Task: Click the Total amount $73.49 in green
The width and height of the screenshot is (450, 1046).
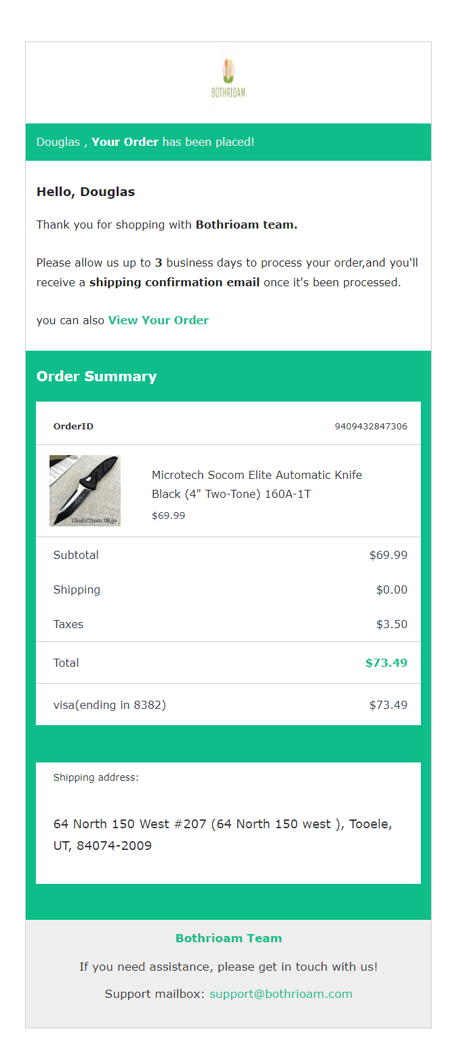Action: (386, 663)
